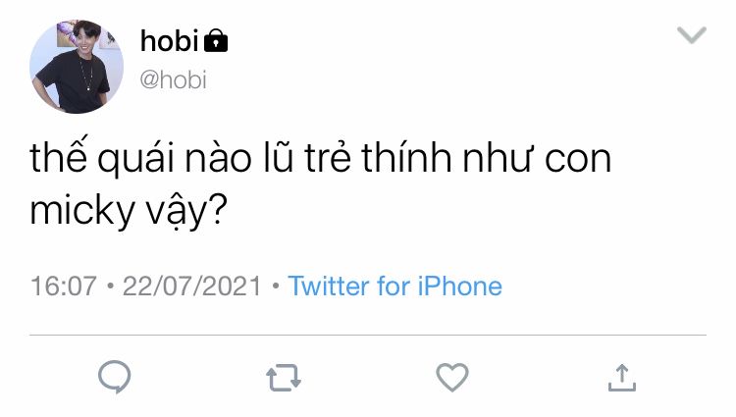Click the words như con in tweet
Image resolution: width=736 pixels, height=417 pixels.
tap(537, 159)
